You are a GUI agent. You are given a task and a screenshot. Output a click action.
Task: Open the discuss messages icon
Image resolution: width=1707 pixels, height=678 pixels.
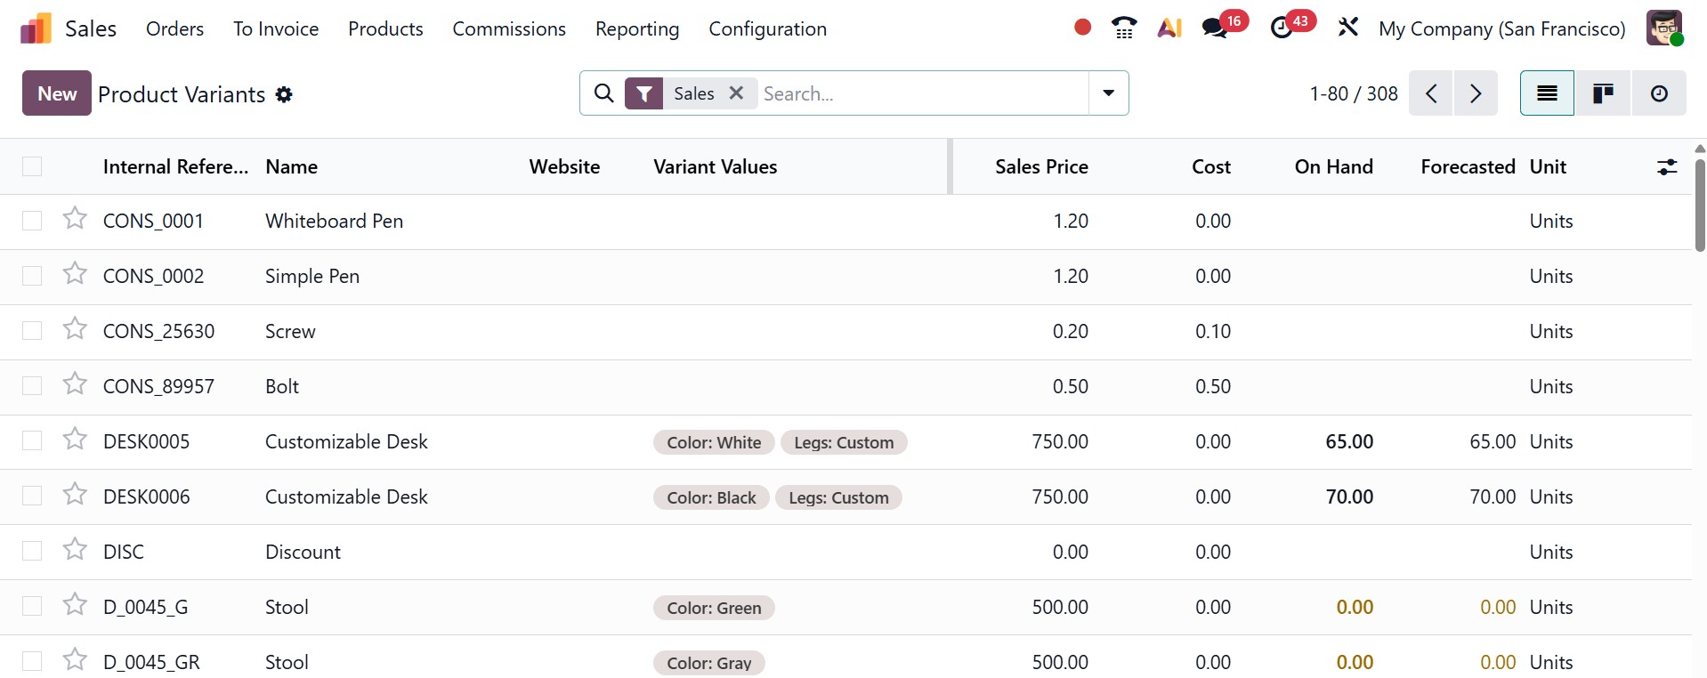click(x=1215, y=28)
